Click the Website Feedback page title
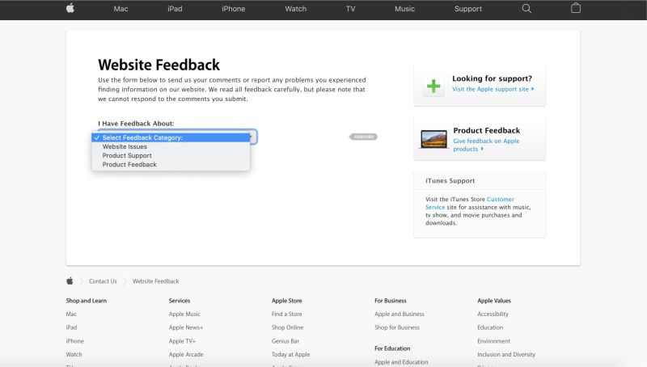 point(159,65)
